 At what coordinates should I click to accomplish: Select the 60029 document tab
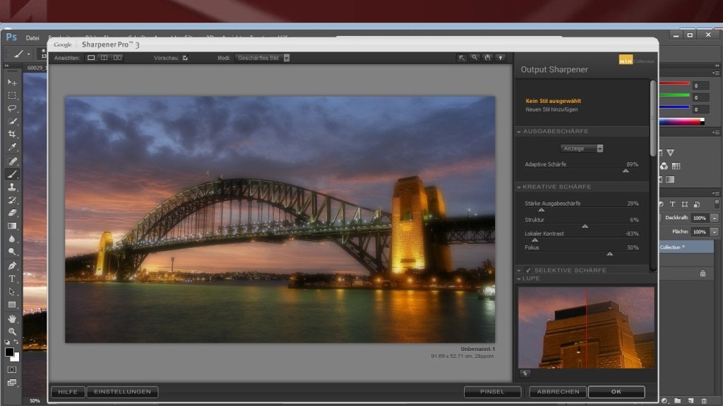[35, 68]
